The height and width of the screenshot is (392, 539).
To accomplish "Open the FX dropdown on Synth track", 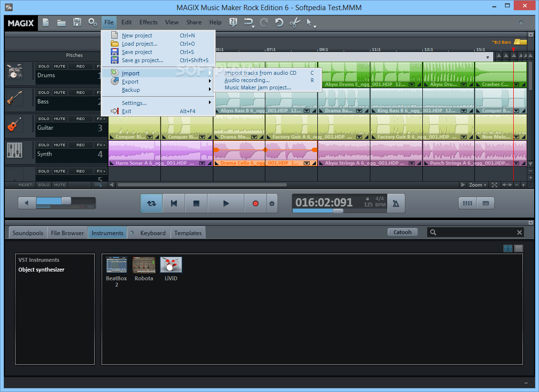I will pos(101,145).
